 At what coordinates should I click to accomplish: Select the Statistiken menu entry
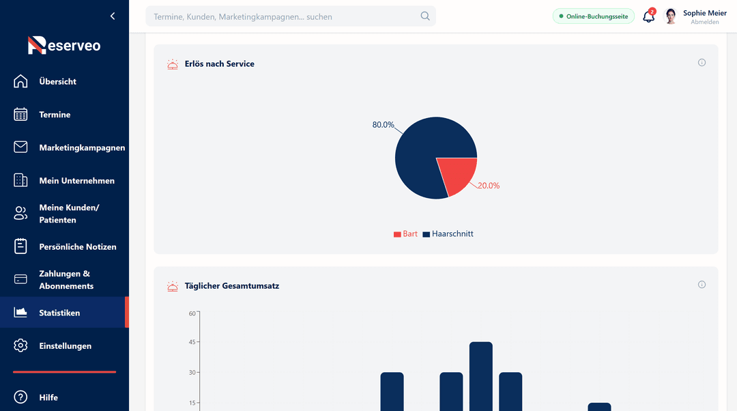coord(64,312)
